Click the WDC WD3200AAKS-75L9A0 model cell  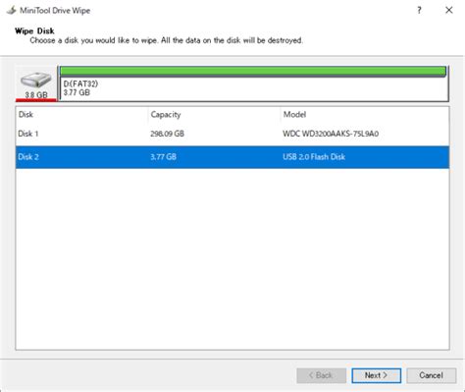[x=331, y=134]
